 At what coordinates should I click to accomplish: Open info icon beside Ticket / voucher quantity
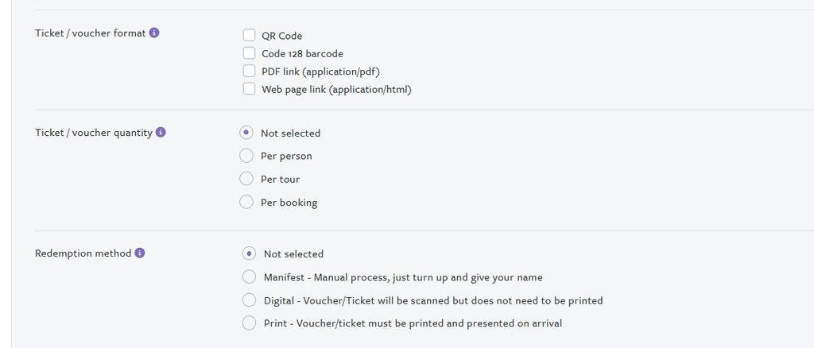[161, 133]
